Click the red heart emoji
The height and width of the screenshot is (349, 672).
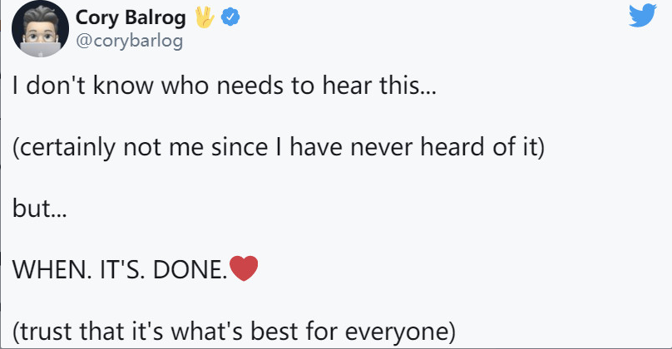pyautogui.click(x=243, y=268)
